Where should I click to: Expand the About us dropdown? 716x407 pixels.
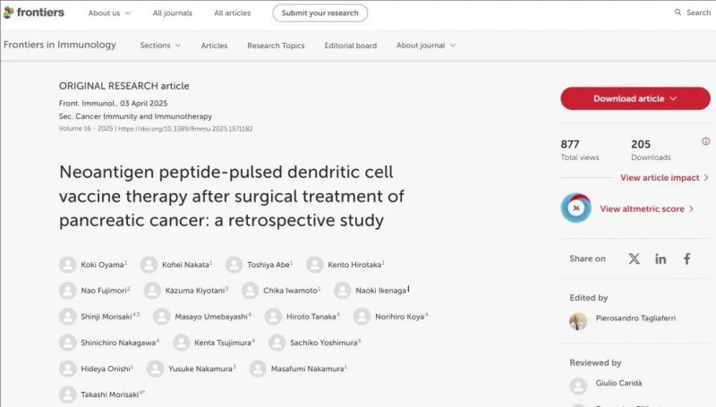(x=109, y=13)
